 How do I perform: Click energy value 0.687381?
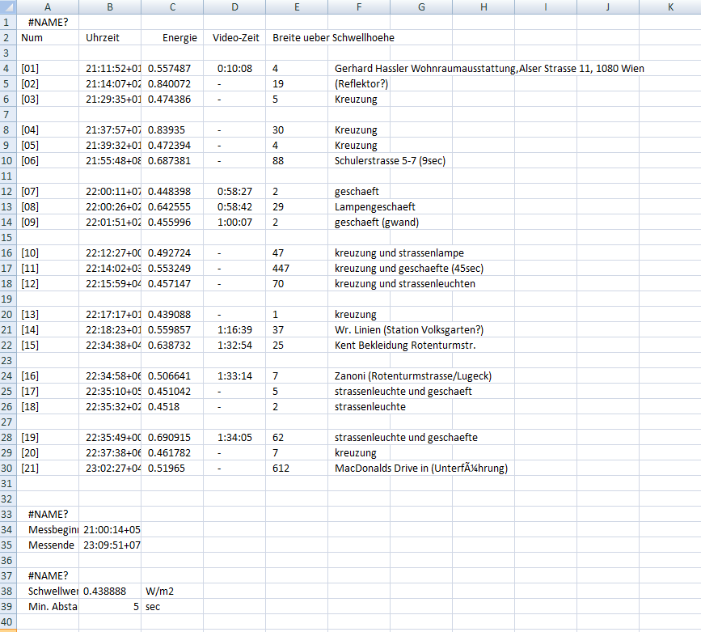point(172,161)
